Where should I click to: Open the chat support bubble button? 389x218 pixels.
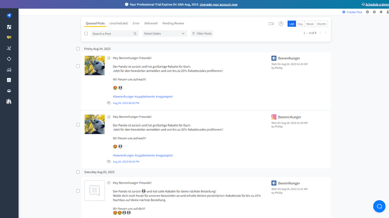(379, 206)
